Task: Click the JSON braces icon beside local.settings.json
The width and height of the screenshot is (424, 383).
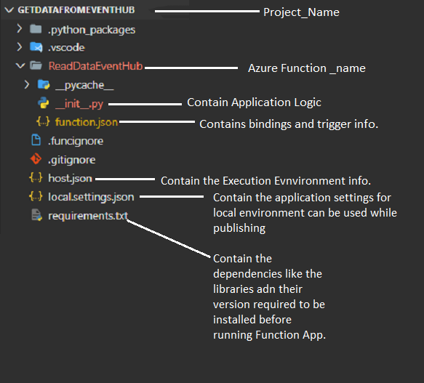Action: [x=36, y=196]
